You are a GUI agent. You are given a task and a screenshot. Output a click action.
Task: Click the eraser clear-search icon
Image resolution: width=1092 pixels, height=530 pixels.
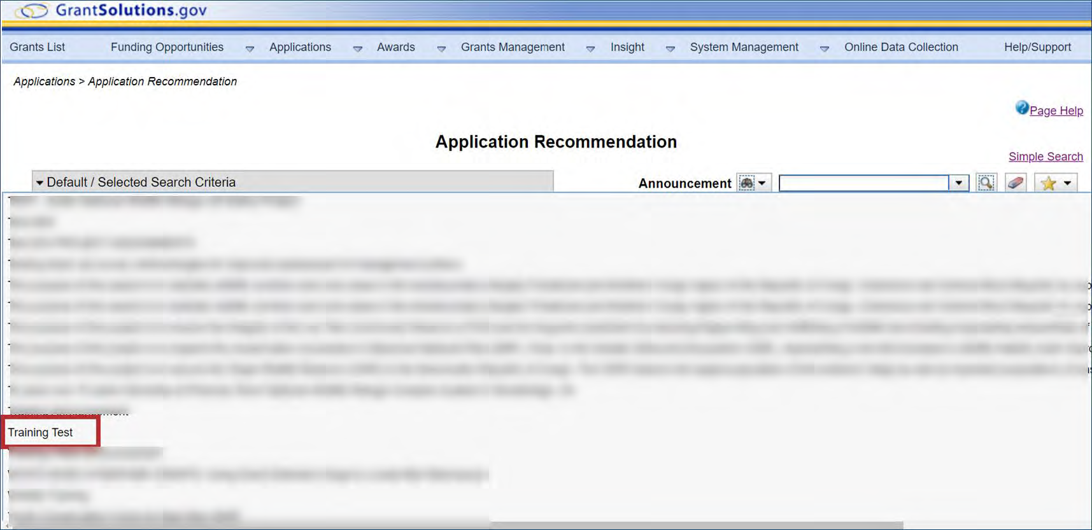click(1016, 183)
